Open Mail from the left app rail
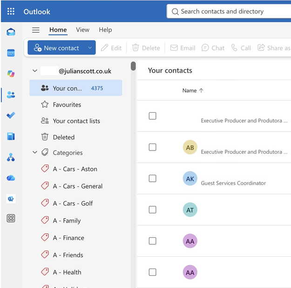 click(11, 32)
